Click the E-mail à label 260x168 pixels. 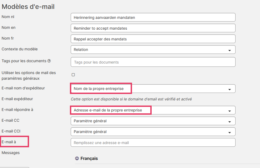[9, 142]
